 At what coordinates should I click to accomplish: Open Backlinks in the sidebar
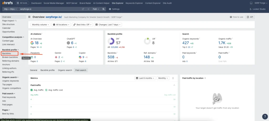point(7,53)
